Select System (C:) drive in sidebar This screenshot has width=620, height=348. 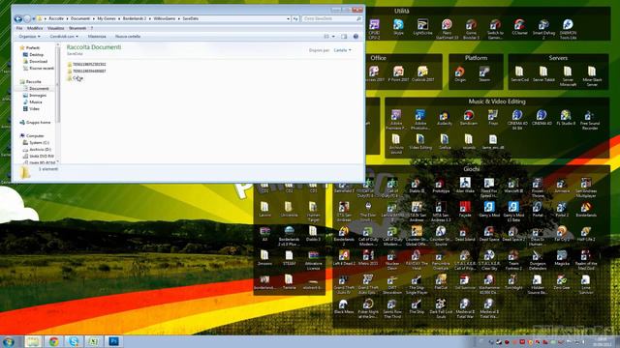[39, 142]
